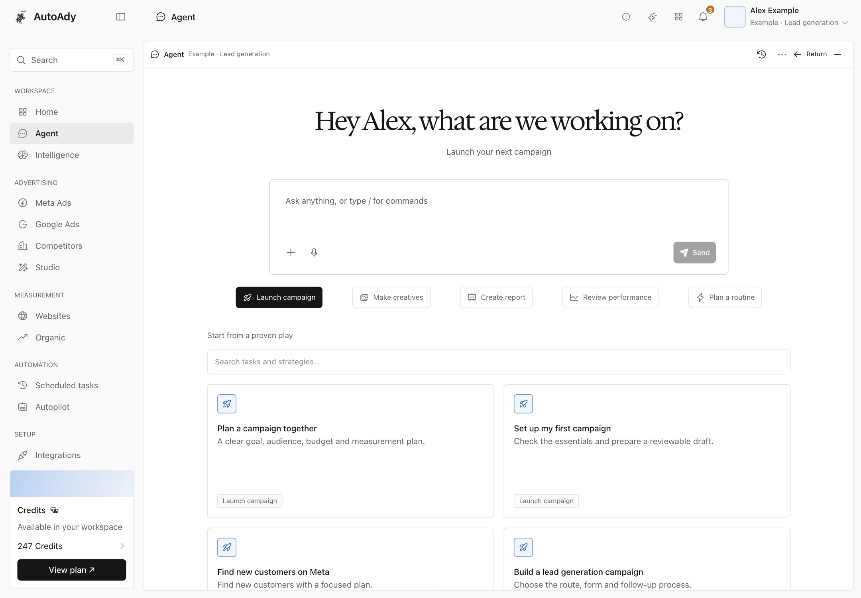Open Integrations under Setup
Viewport: 861px width, 598px height.
point(72,455)
